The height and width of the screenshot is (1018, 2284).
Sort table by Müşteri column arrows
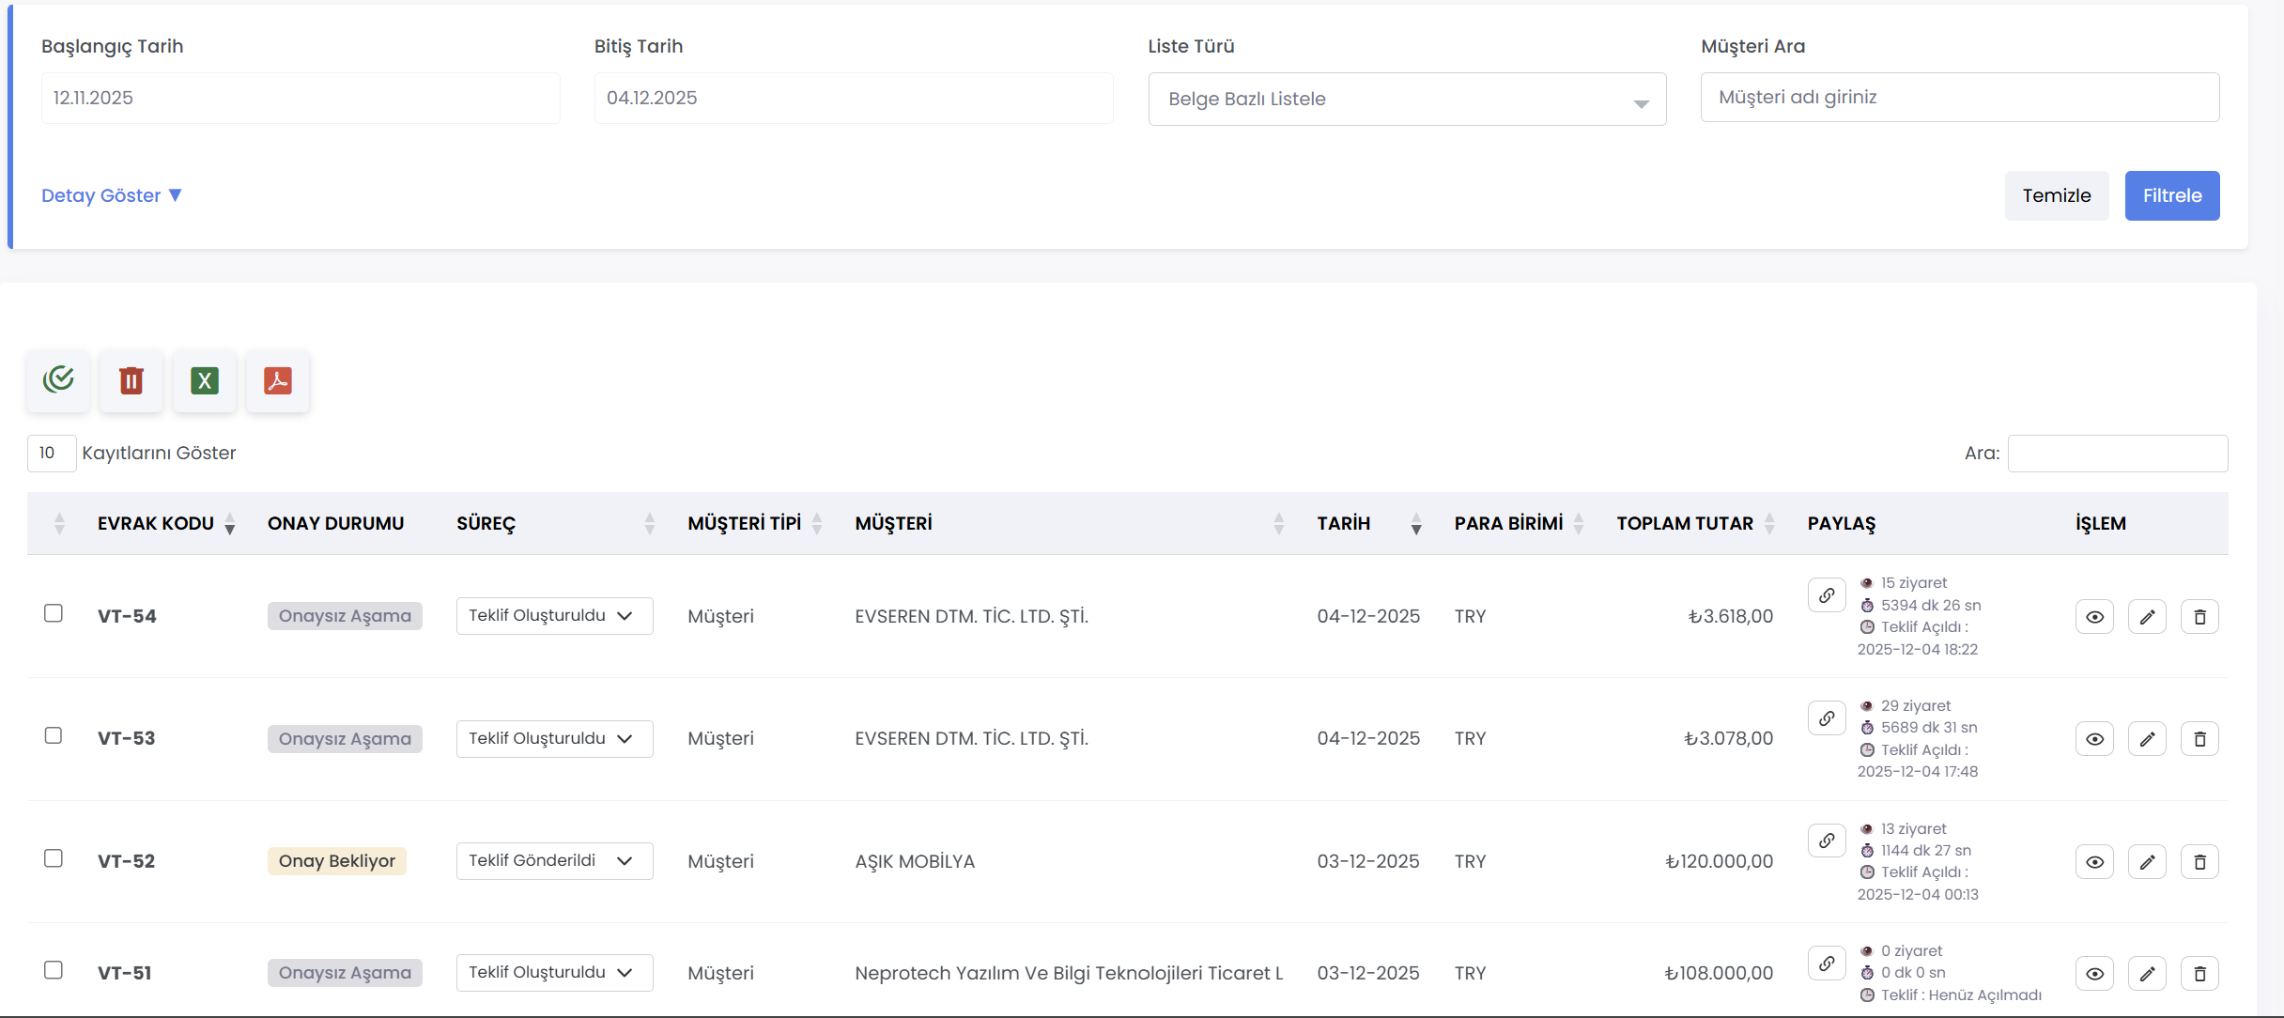coord(1278,524)
